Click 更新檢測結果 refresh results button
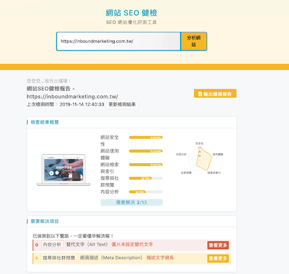The height and width of the screenshot is (274, 289). coord(122,105)
